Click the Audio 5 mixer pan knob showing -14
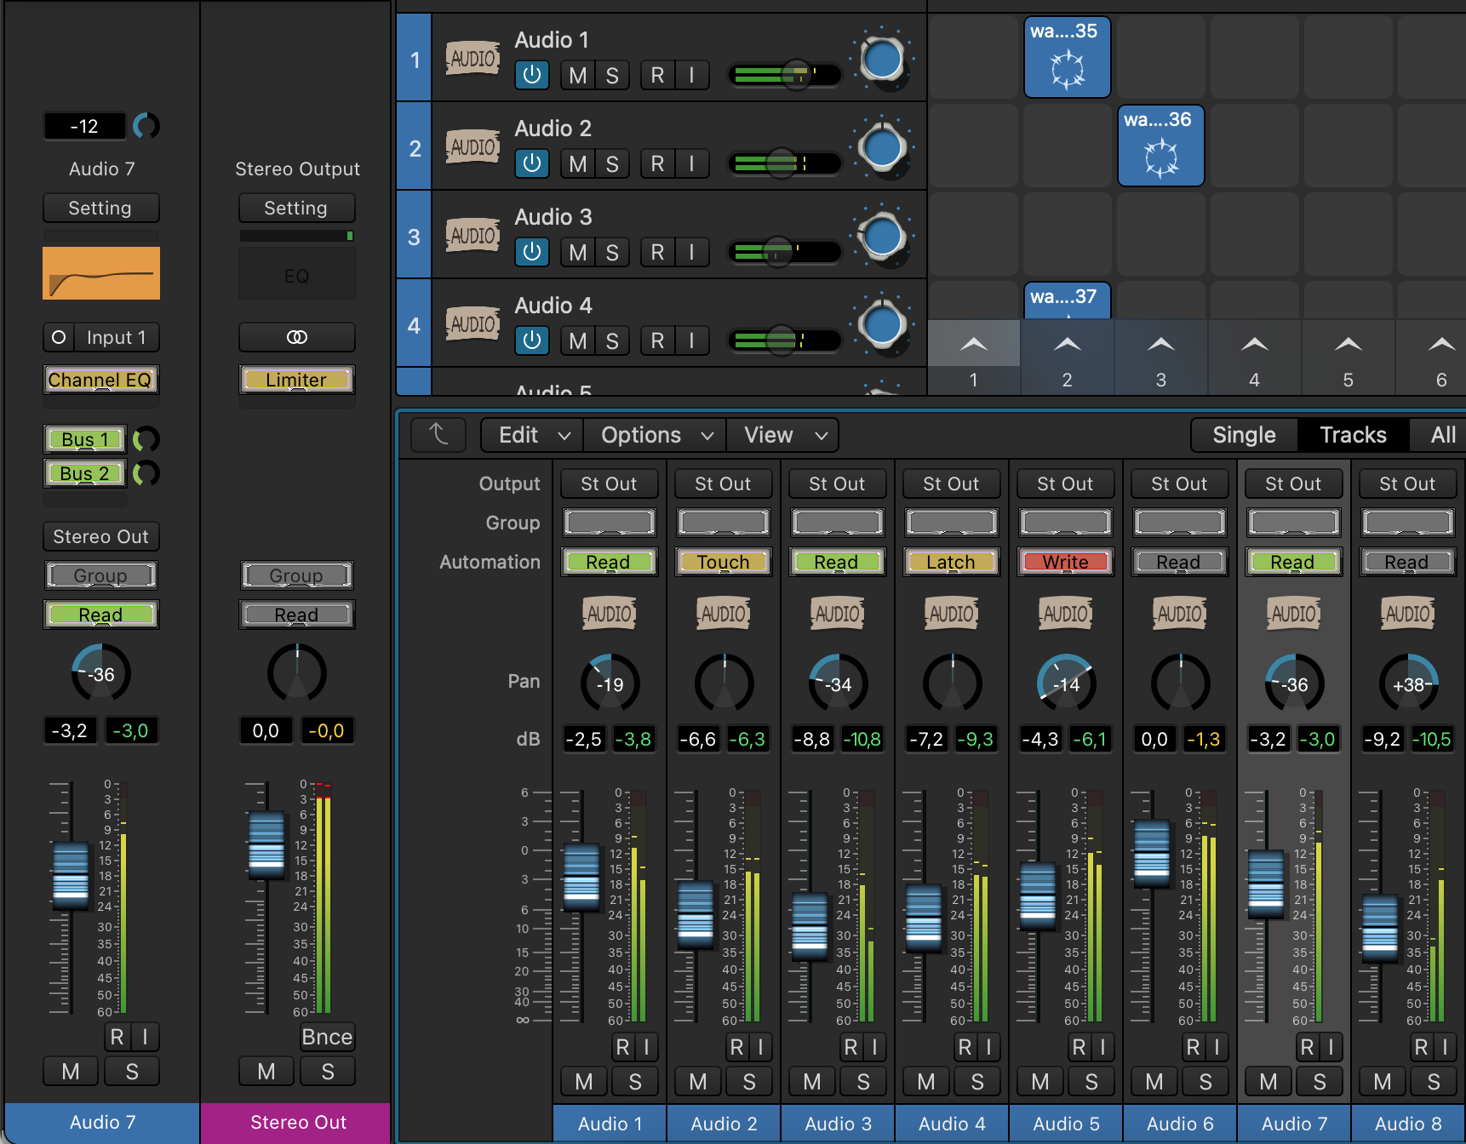Viewport: 1466px width, 1144px height. click(x=1066, y=684)
